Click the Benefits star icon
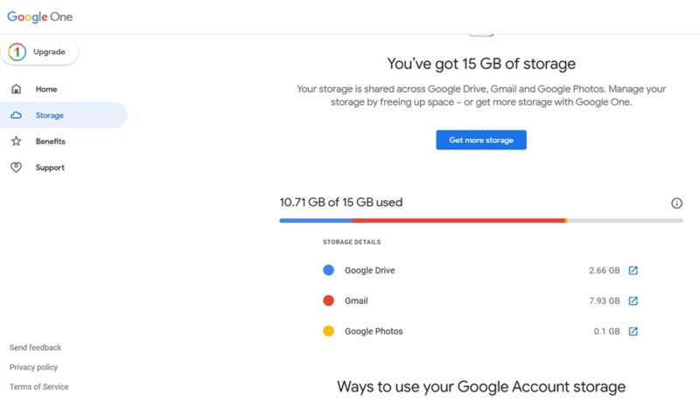700x400 pixels. (16, 141)
